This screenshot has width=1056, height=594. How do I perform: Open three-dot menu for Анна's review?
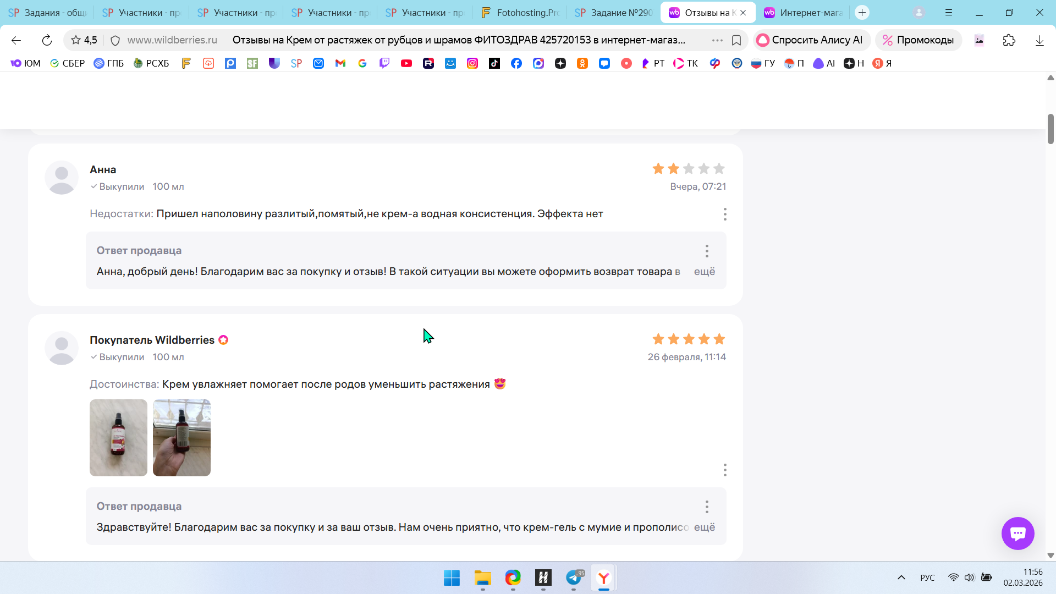click(725, 214)
